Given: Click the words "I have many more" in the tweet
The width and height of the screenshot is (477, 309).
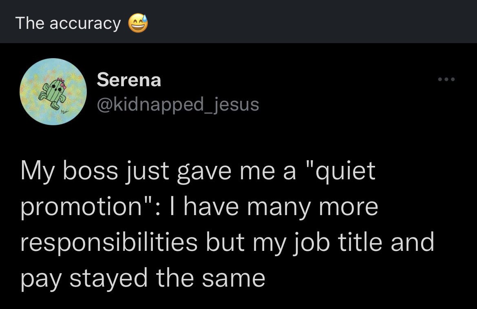Looking at the screenshot, I should click(274, 207).
